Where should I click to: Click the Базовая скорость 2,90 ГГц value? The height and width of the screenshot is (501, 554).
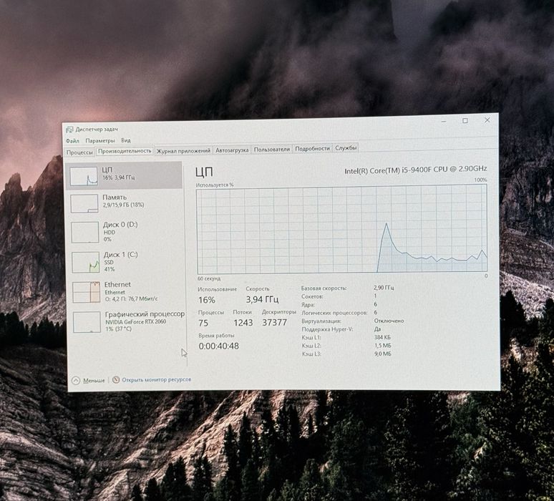[x=384, y=288]
